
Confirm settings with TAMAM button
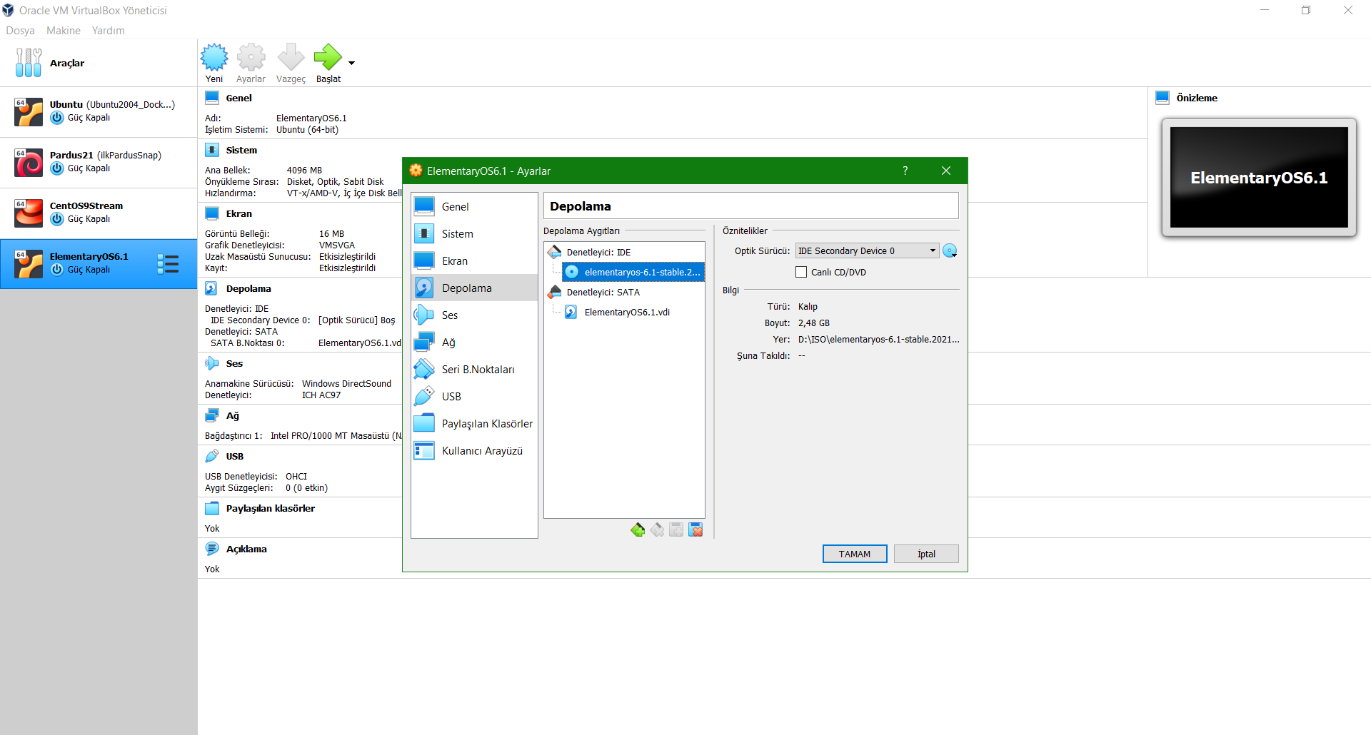tap(855, 554)
